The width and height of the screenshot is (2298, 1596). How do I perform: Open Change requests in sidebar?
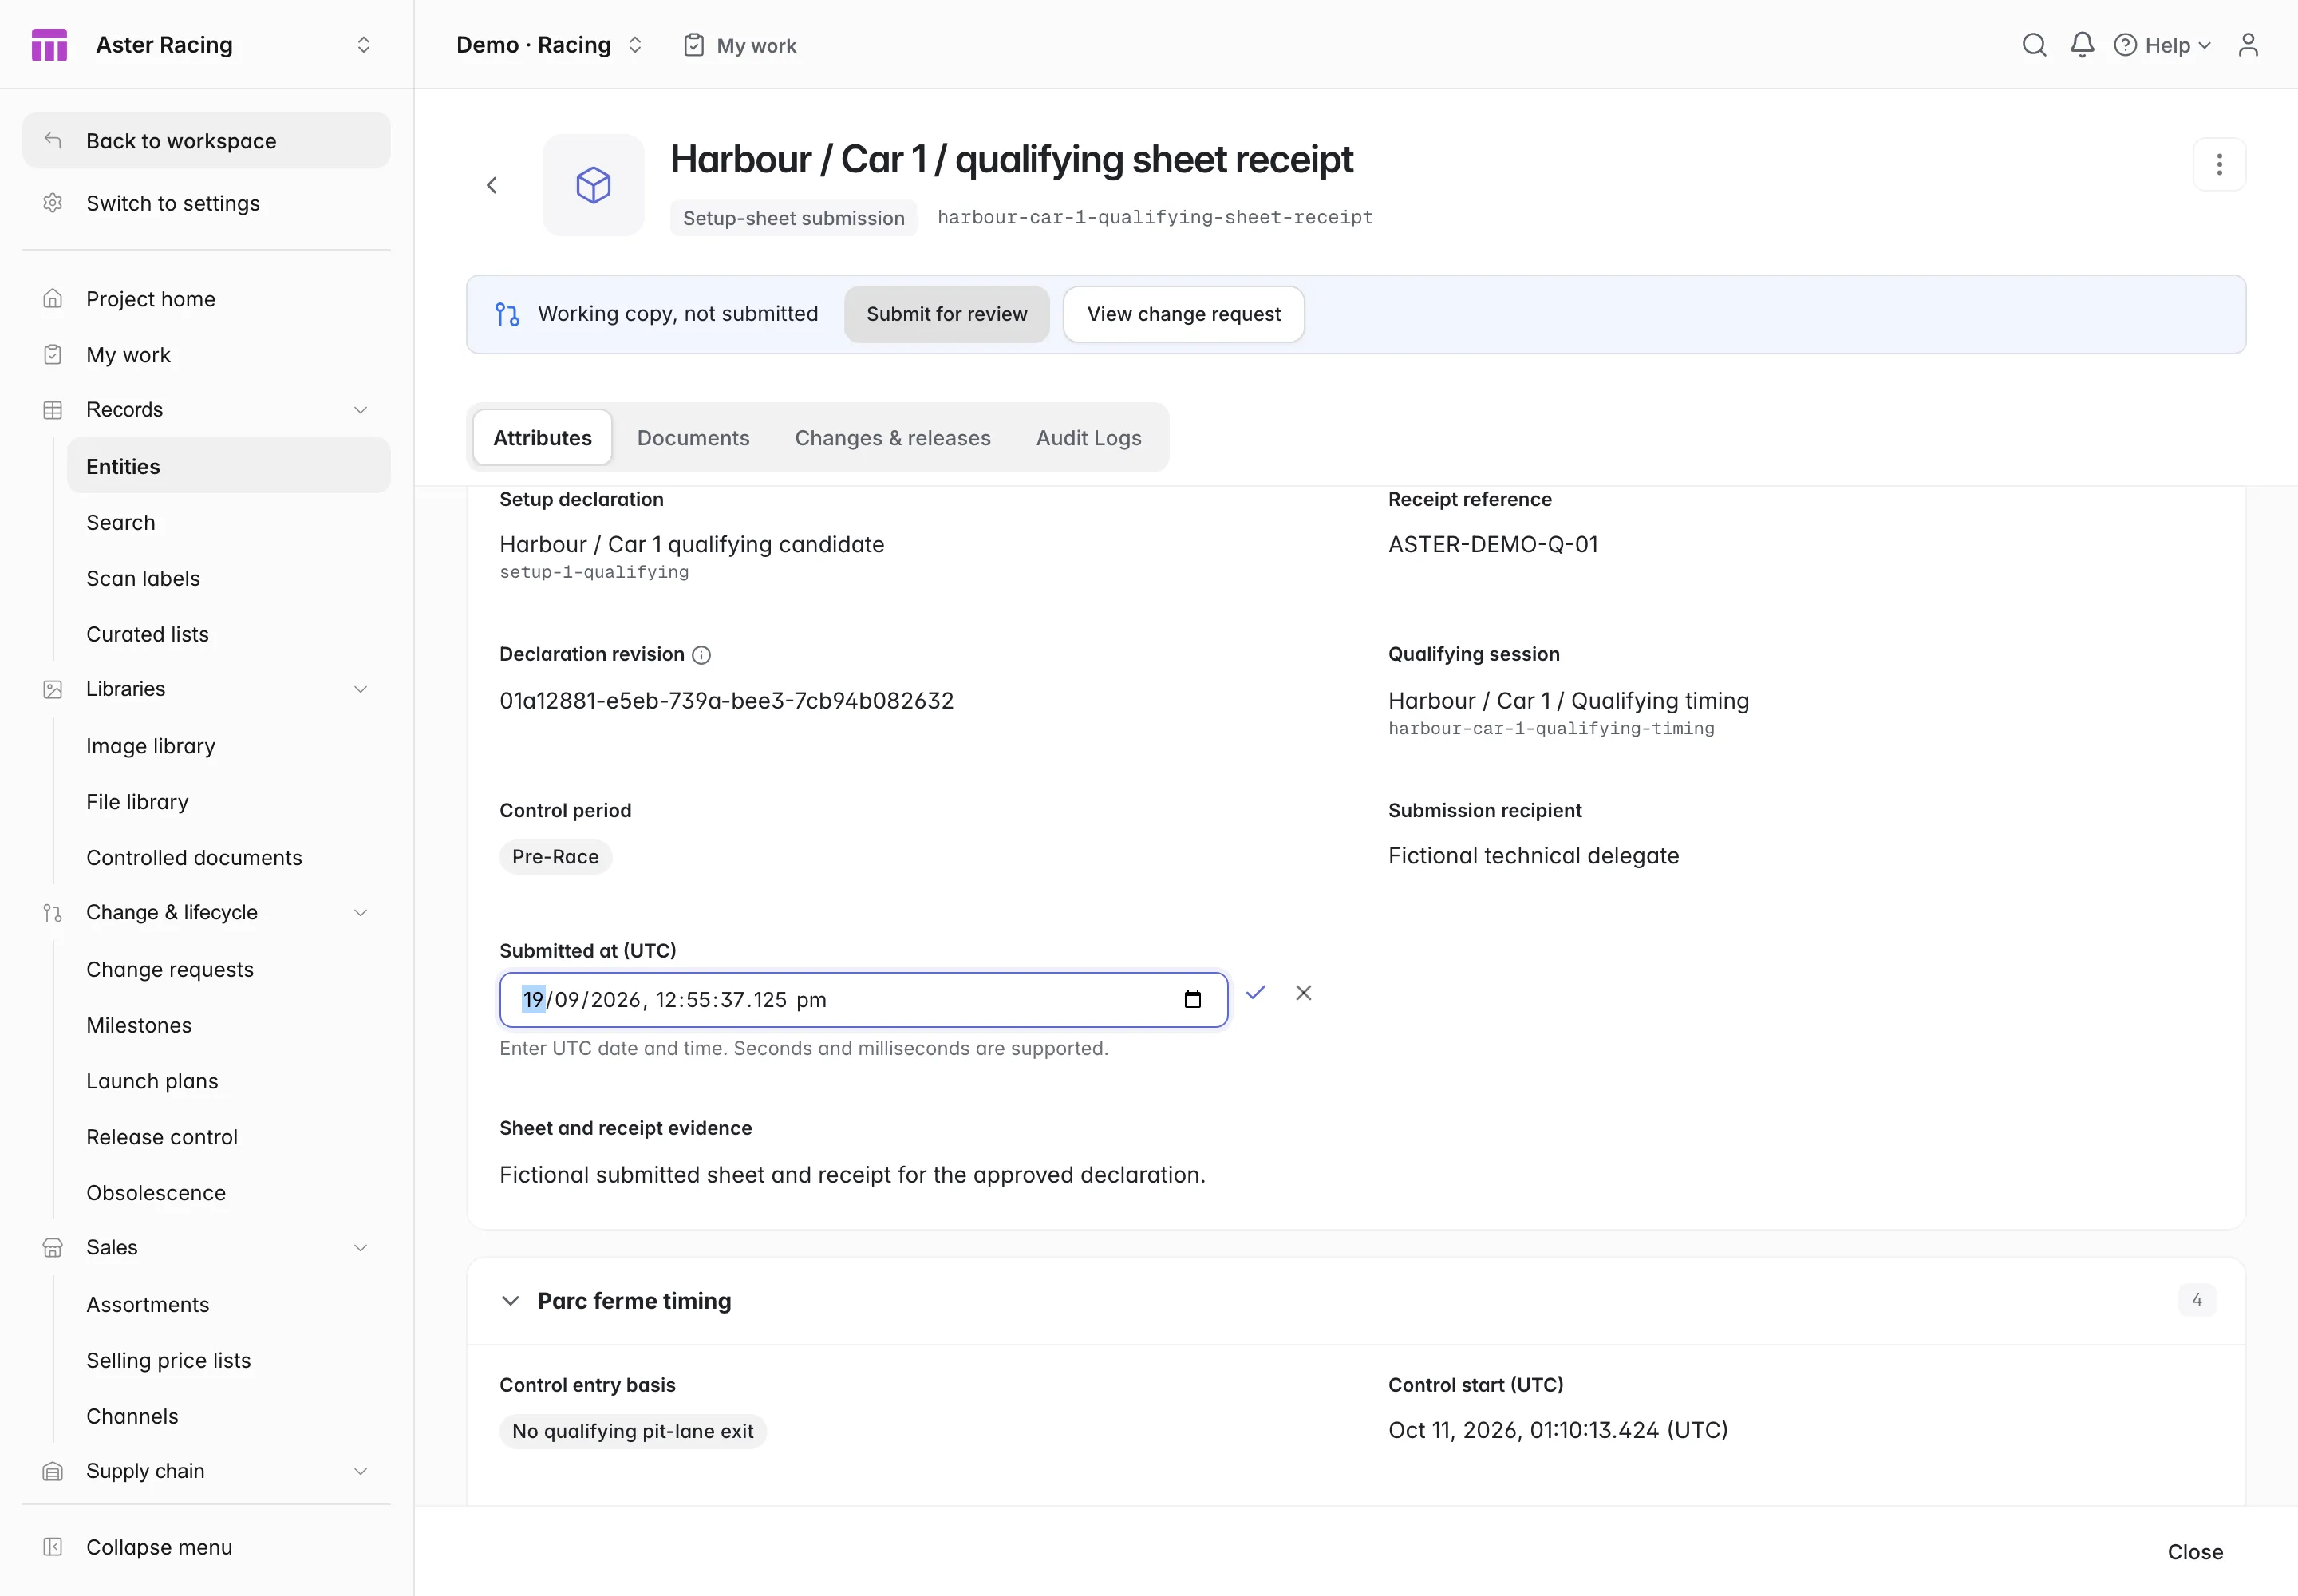(x=170, y=969)
